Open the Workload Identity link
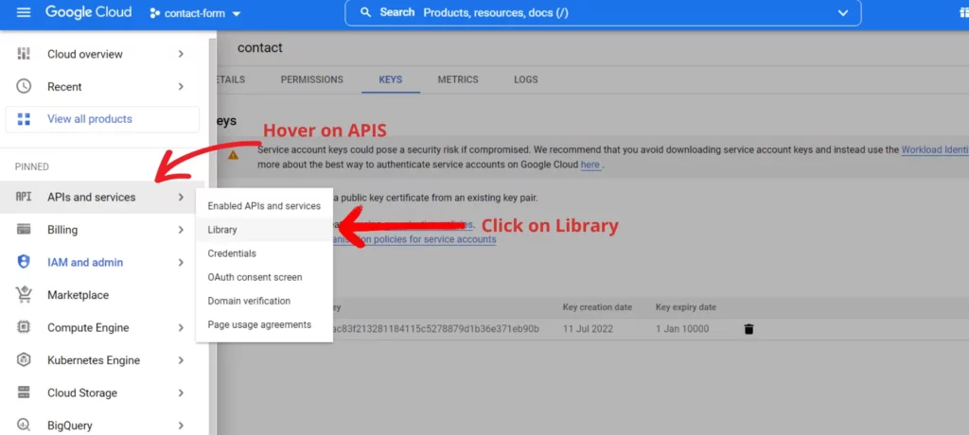The width and height of the screenshot is (969, 435). click(935, 149)
